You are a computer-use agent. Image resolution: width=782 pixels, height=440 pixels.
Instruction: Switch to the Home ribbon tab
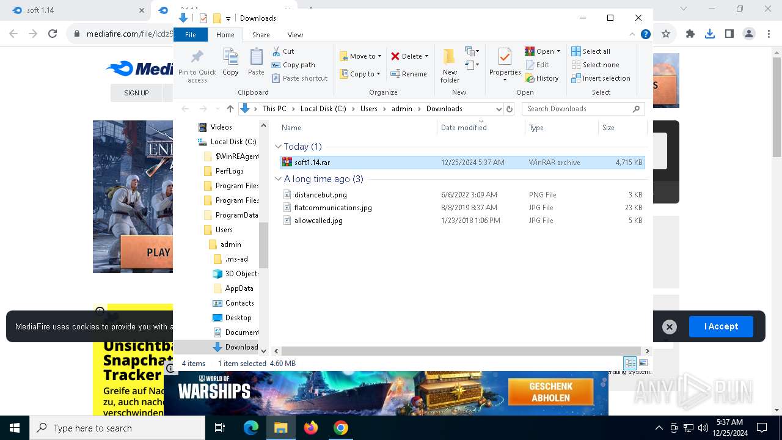[225, 35]
